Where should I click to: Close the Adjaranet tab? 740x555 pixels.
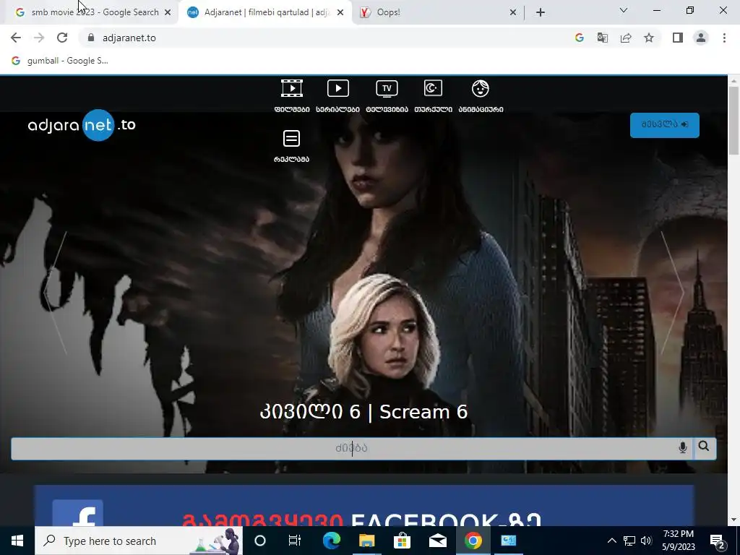[340, 12]
